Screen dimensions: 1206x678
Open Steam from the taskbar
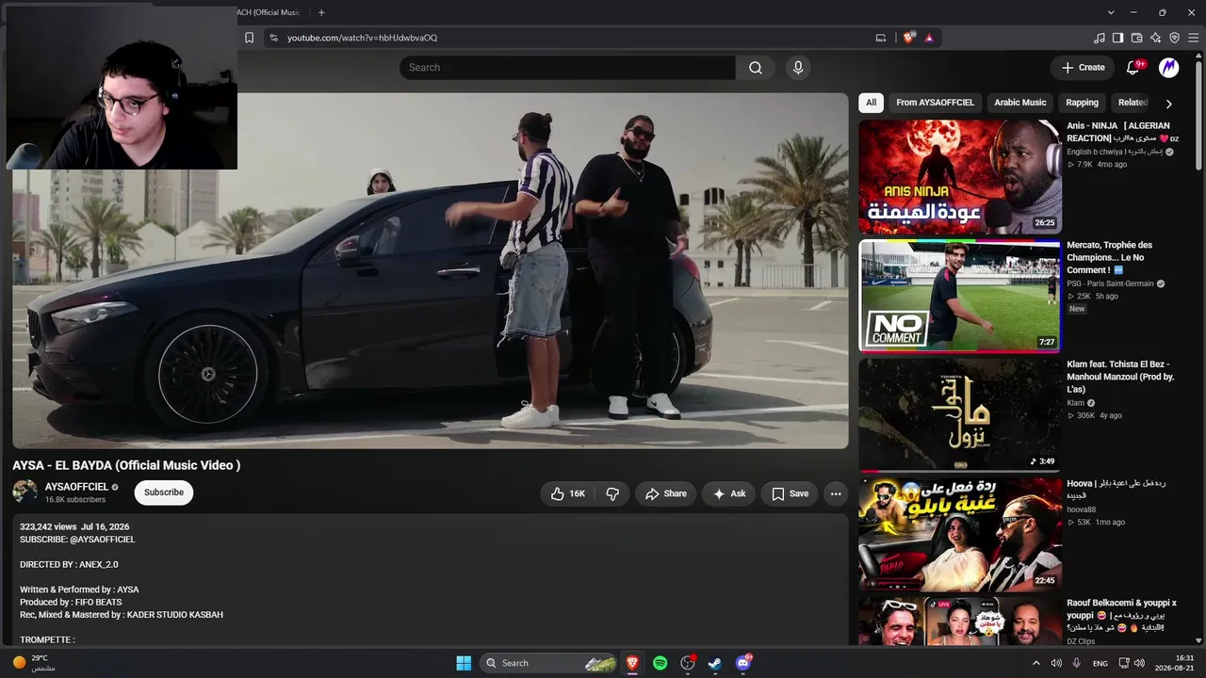(715, 663)
